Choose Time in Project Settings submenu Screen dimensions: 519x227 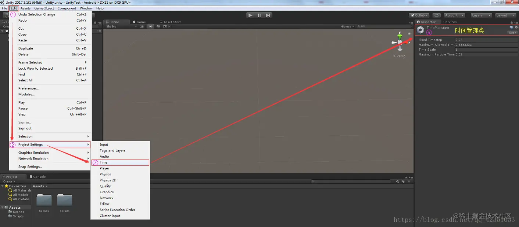tap(120, 162)
